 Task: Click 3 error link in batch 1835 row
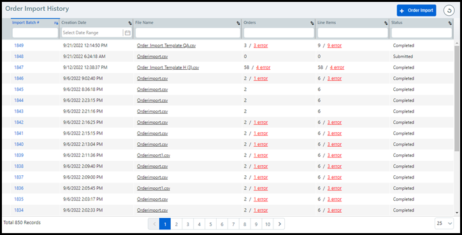click(335, 199)
